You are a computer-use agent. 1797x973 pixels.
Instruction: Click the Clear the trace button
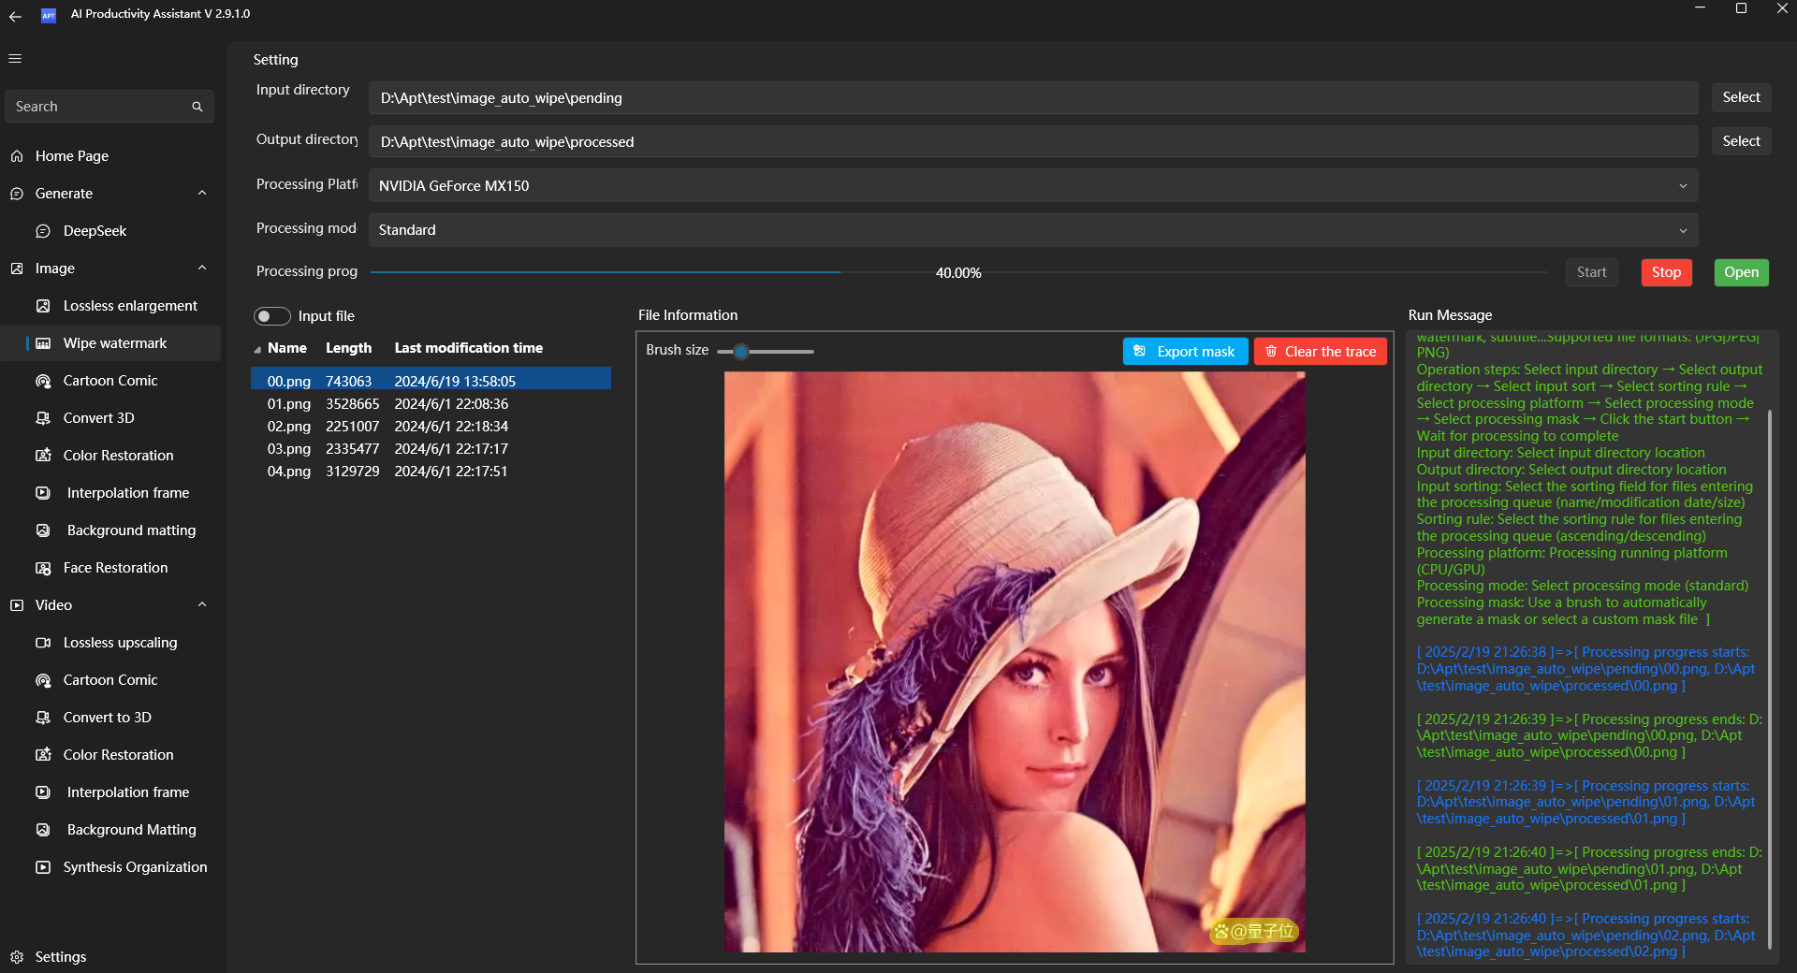click(1321, 352)
